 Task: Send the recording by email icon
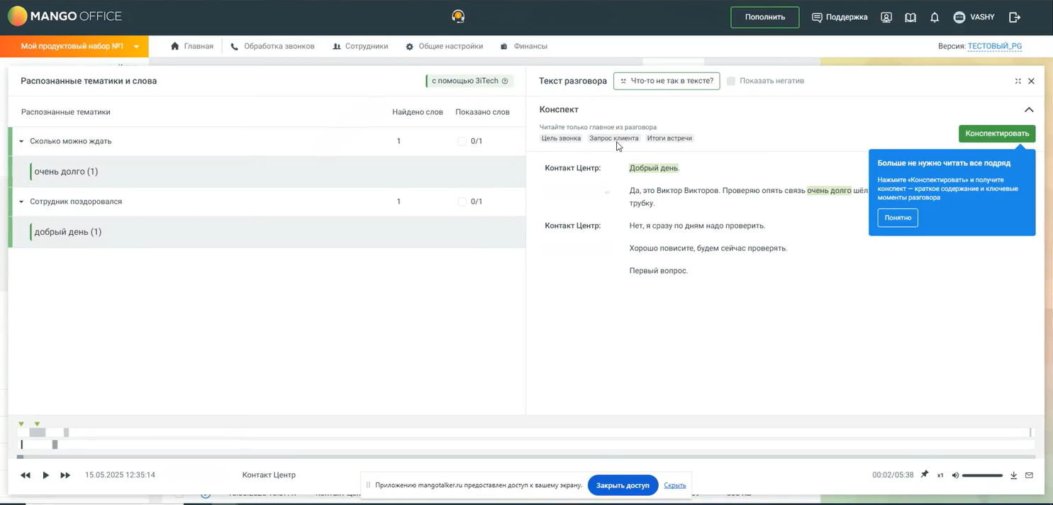(1030, 475)
